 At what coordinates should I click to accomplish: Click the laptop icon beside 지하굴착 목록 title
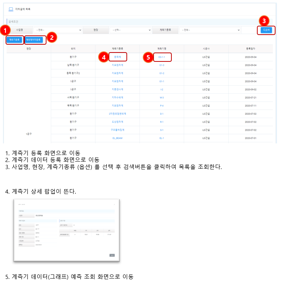pos(11,9)
